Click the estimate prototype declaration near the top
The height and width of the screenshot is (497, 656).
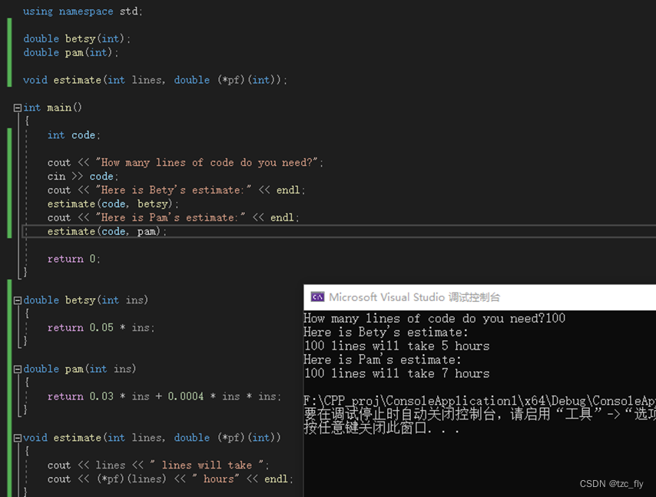(x=155, y=80)
